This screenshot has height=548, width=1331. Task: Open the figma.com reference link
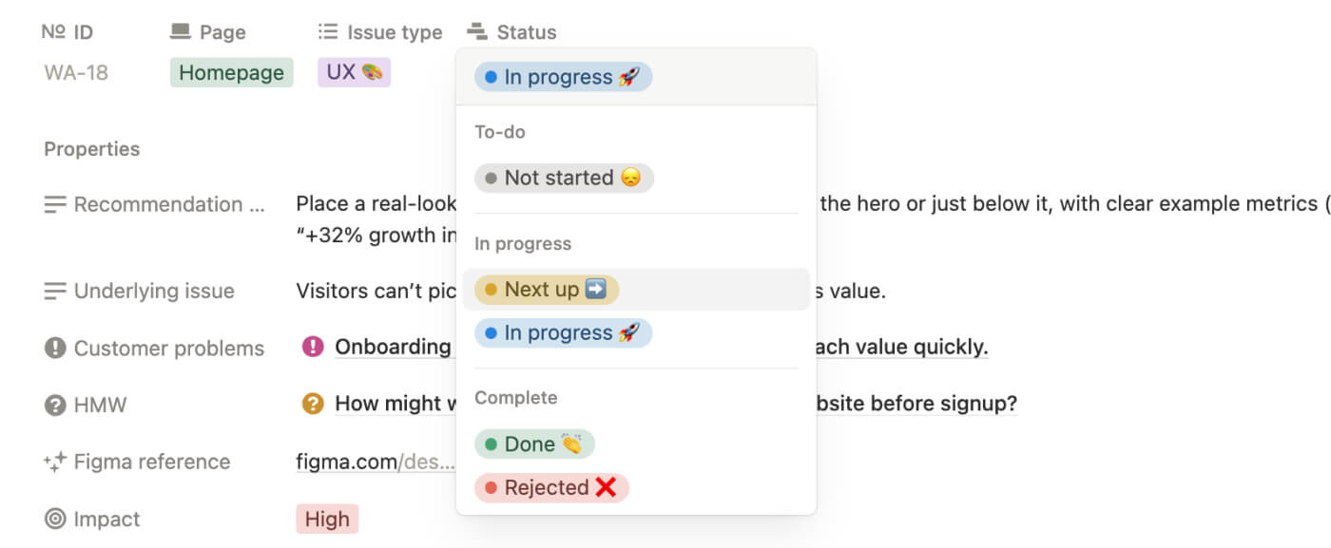[376, 462]
